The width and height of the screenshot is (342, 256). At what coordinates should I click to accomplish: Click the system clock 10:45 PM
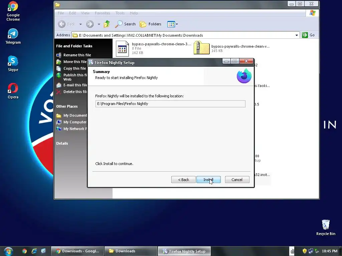330,251
